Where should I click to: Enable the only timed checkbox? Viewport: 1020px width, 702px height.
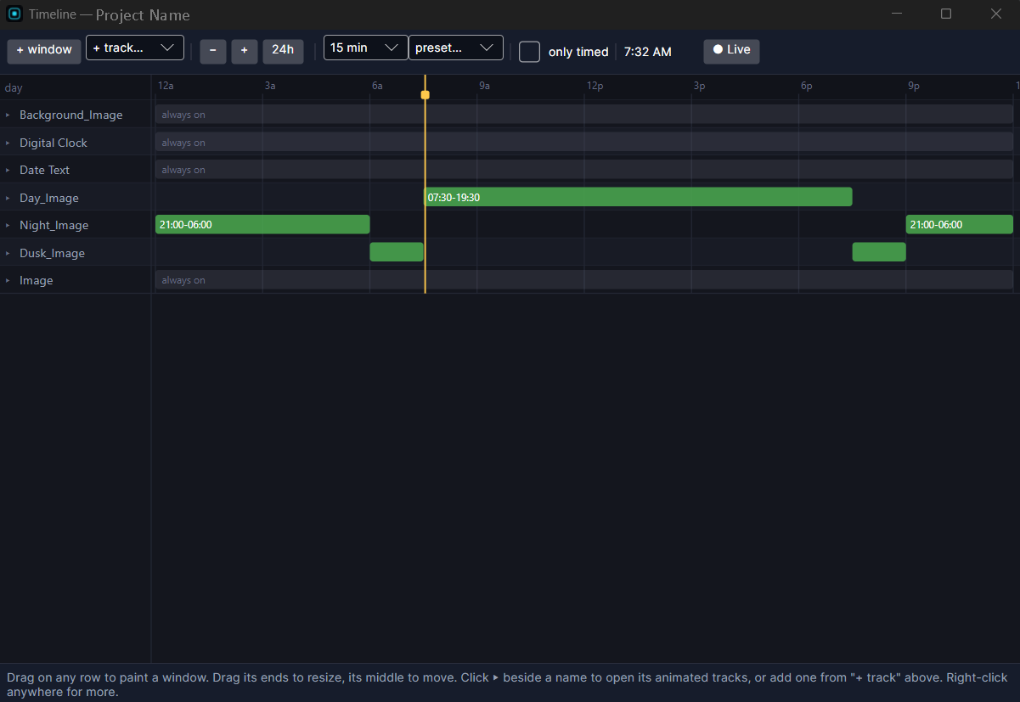coord(529,52)
